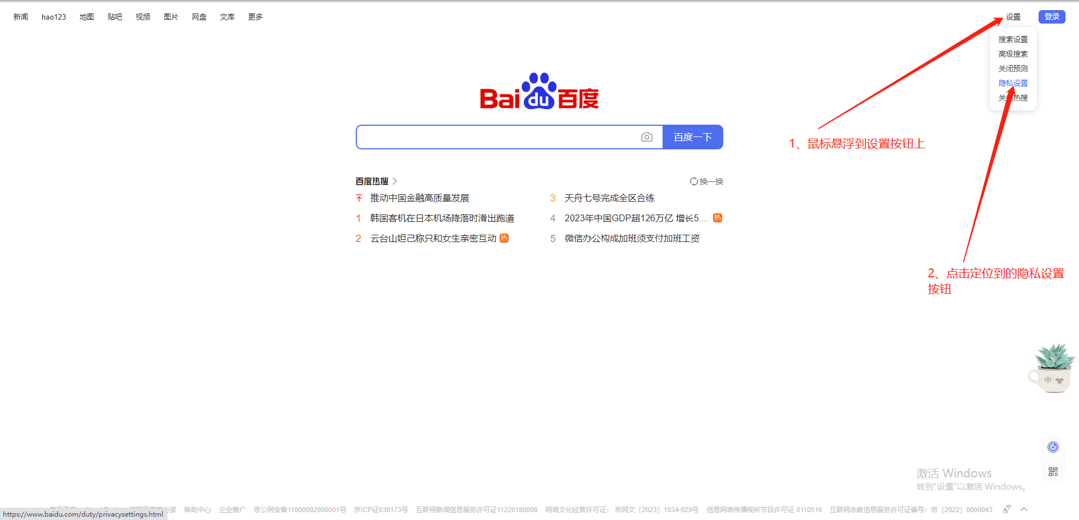The width and height of the screenshot is (1079, 520).
Task: Switch to the 新闻 tab
Action: tap(20, 17)
